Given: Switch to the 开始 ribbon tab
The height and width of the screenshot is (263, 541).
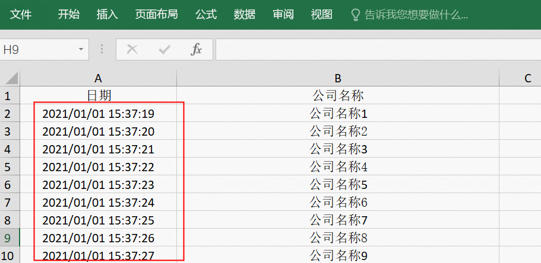Looking at the screenshot, I should click(x=68, y=14).
